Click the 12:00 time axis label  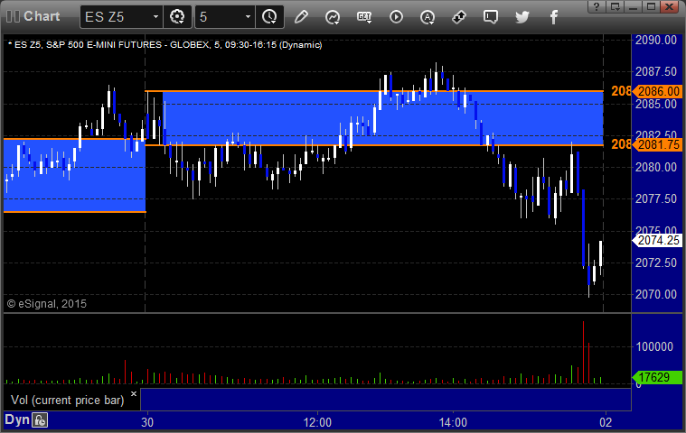[x=317, y=422]
